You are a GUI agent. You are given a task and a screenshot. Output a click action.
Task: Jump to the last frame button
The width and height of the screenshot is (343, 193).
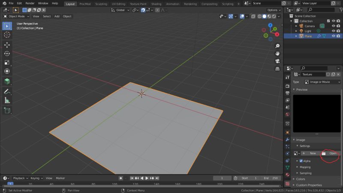point(157,178)
